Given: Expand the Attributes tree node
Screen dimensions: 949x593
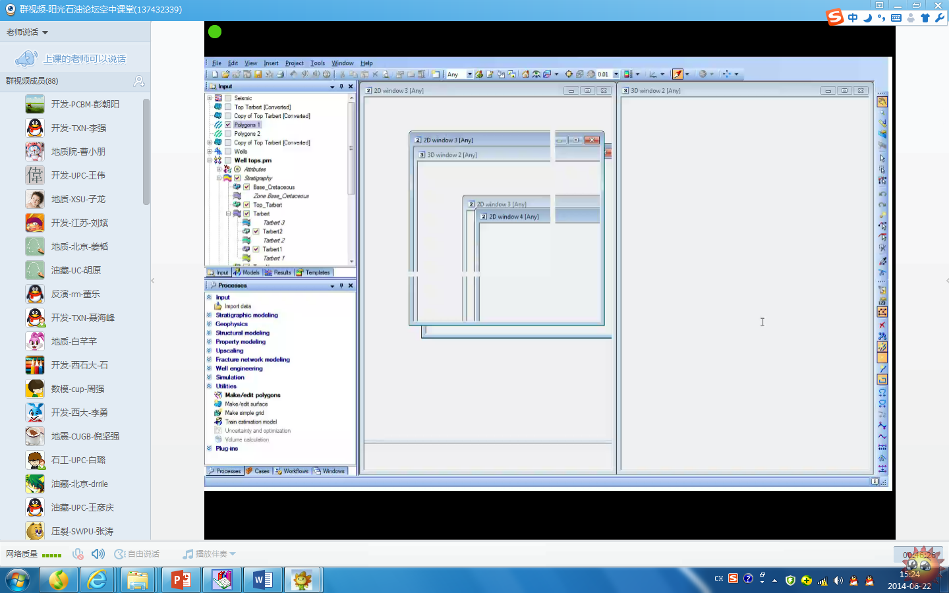Looking at the screenshot, I should [x=219, y=169].
